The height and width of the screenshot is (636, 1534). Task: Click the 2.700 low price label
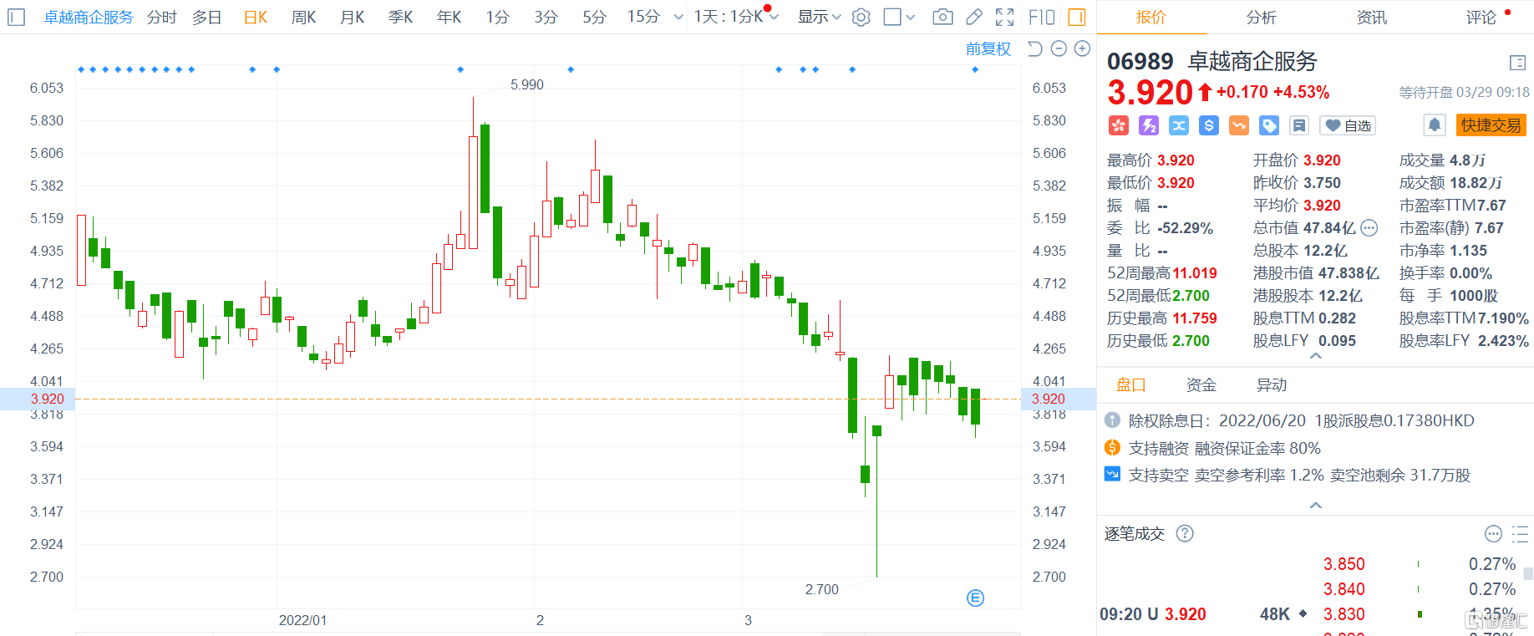coord(821,589)
